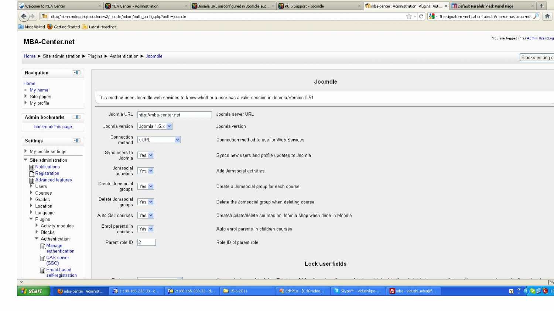Open a new browser tab with plus button

541,6
